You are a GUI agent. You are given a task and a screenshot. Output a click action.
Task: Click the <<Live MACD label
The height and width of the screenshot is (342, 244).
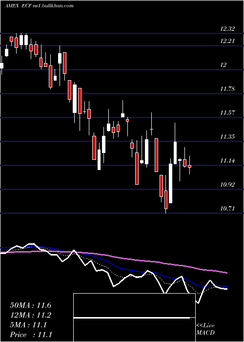[x=205, y=329]
